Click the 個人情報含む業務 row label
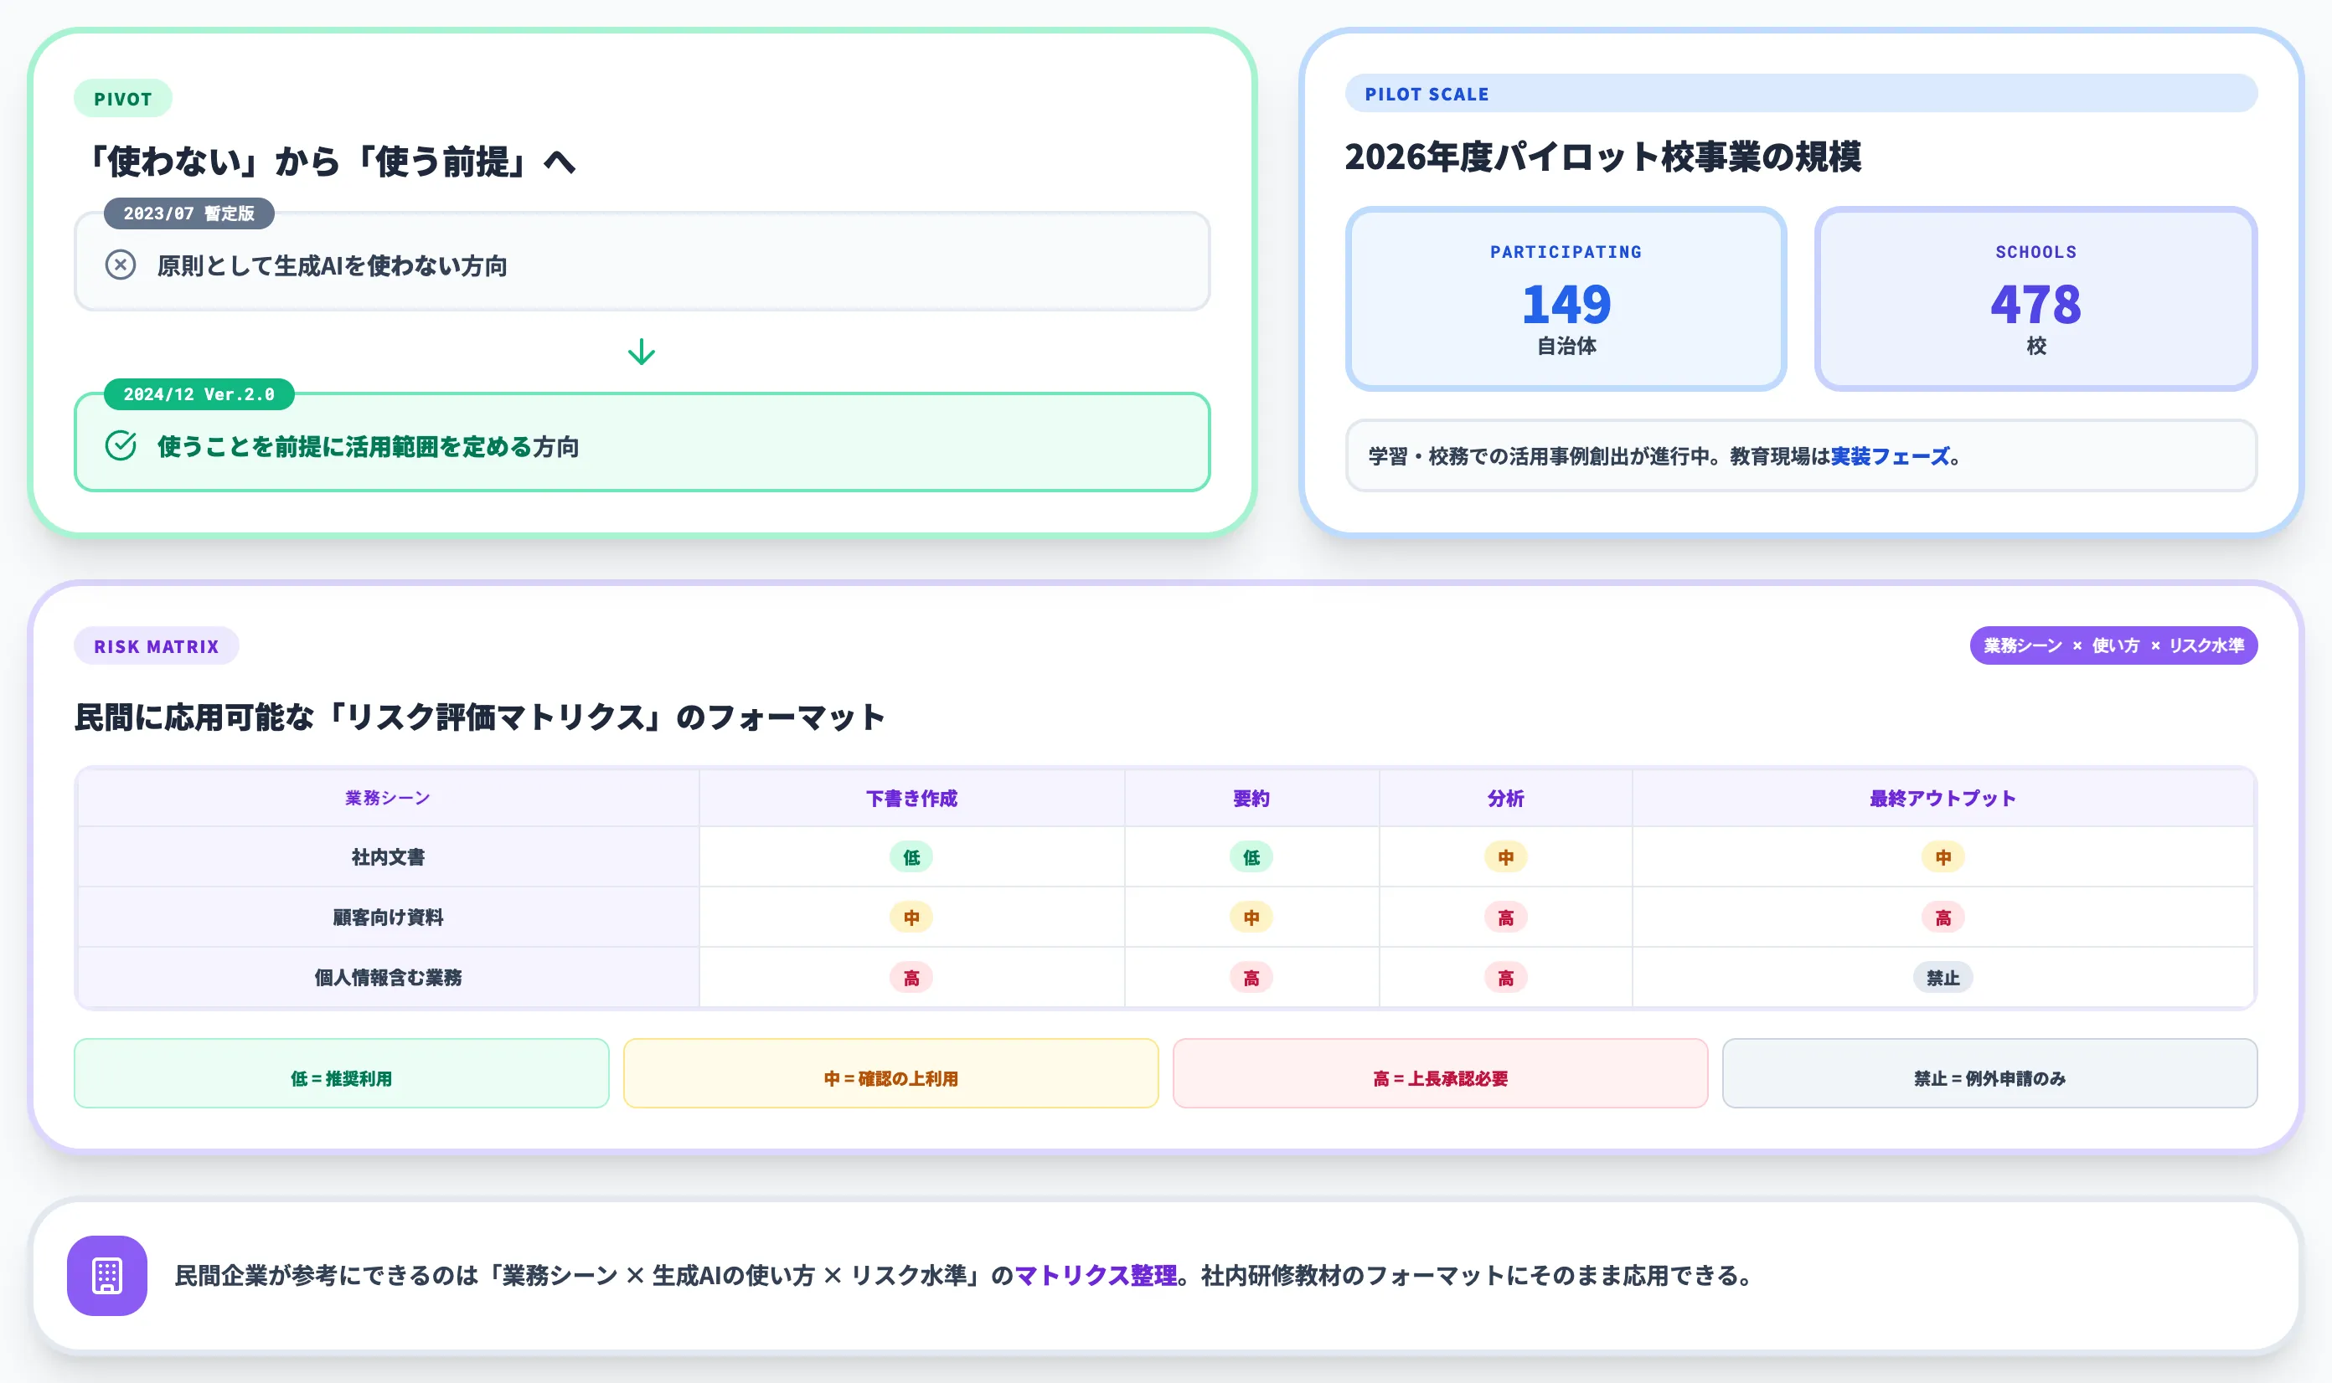2332x1383 pixels. click(x=388, y=977)
